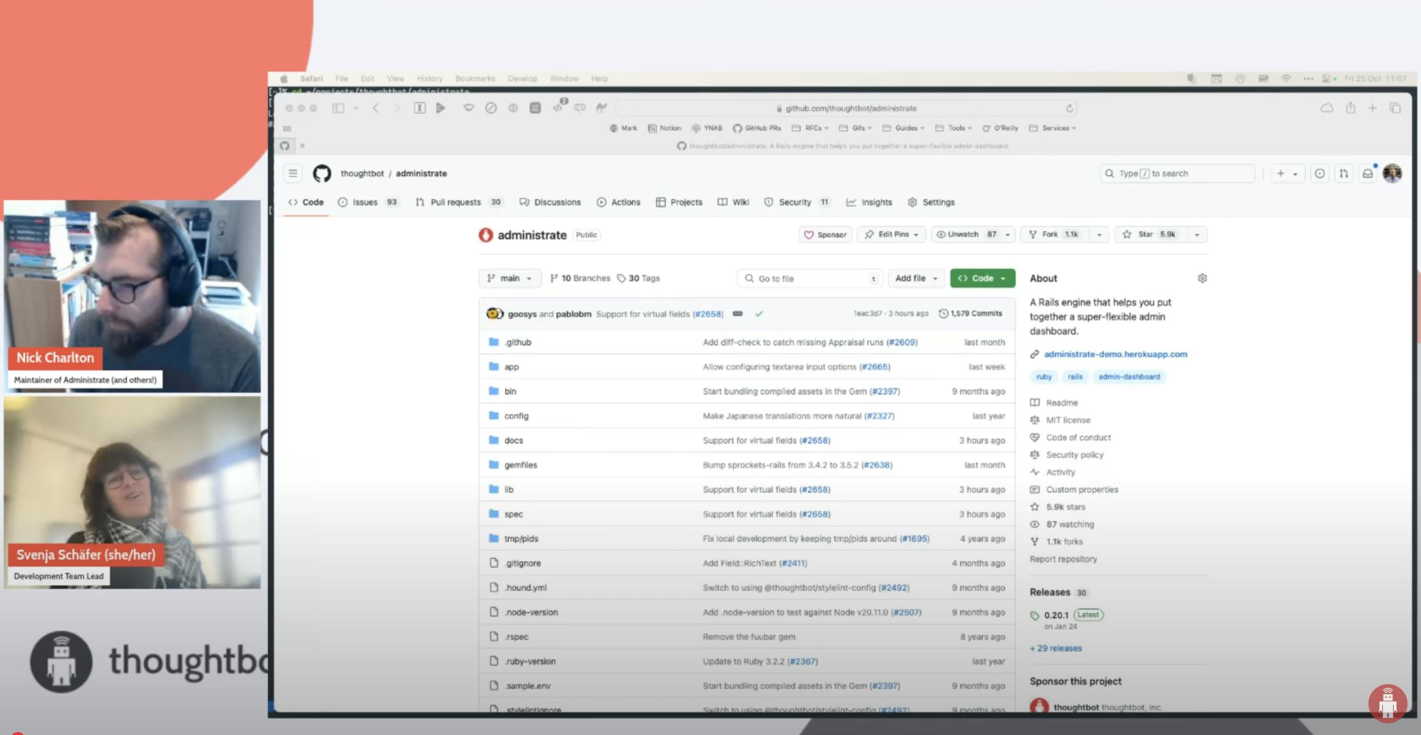Viewport: 1421px width, 735px height.
Task: Click the Sponsor button
Action: 826,234
